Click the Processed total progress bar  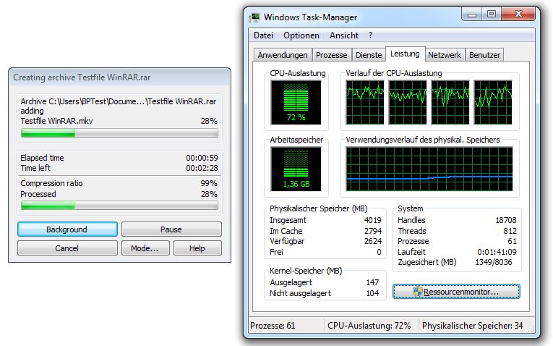[119, 206]
